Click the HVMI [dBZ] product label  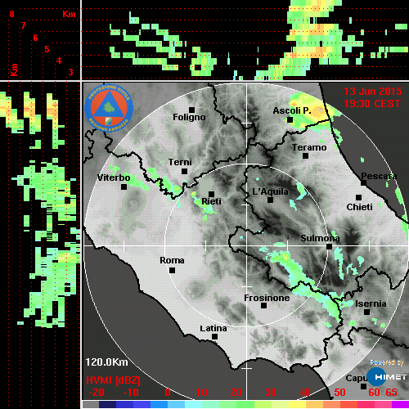pos(113,380)
